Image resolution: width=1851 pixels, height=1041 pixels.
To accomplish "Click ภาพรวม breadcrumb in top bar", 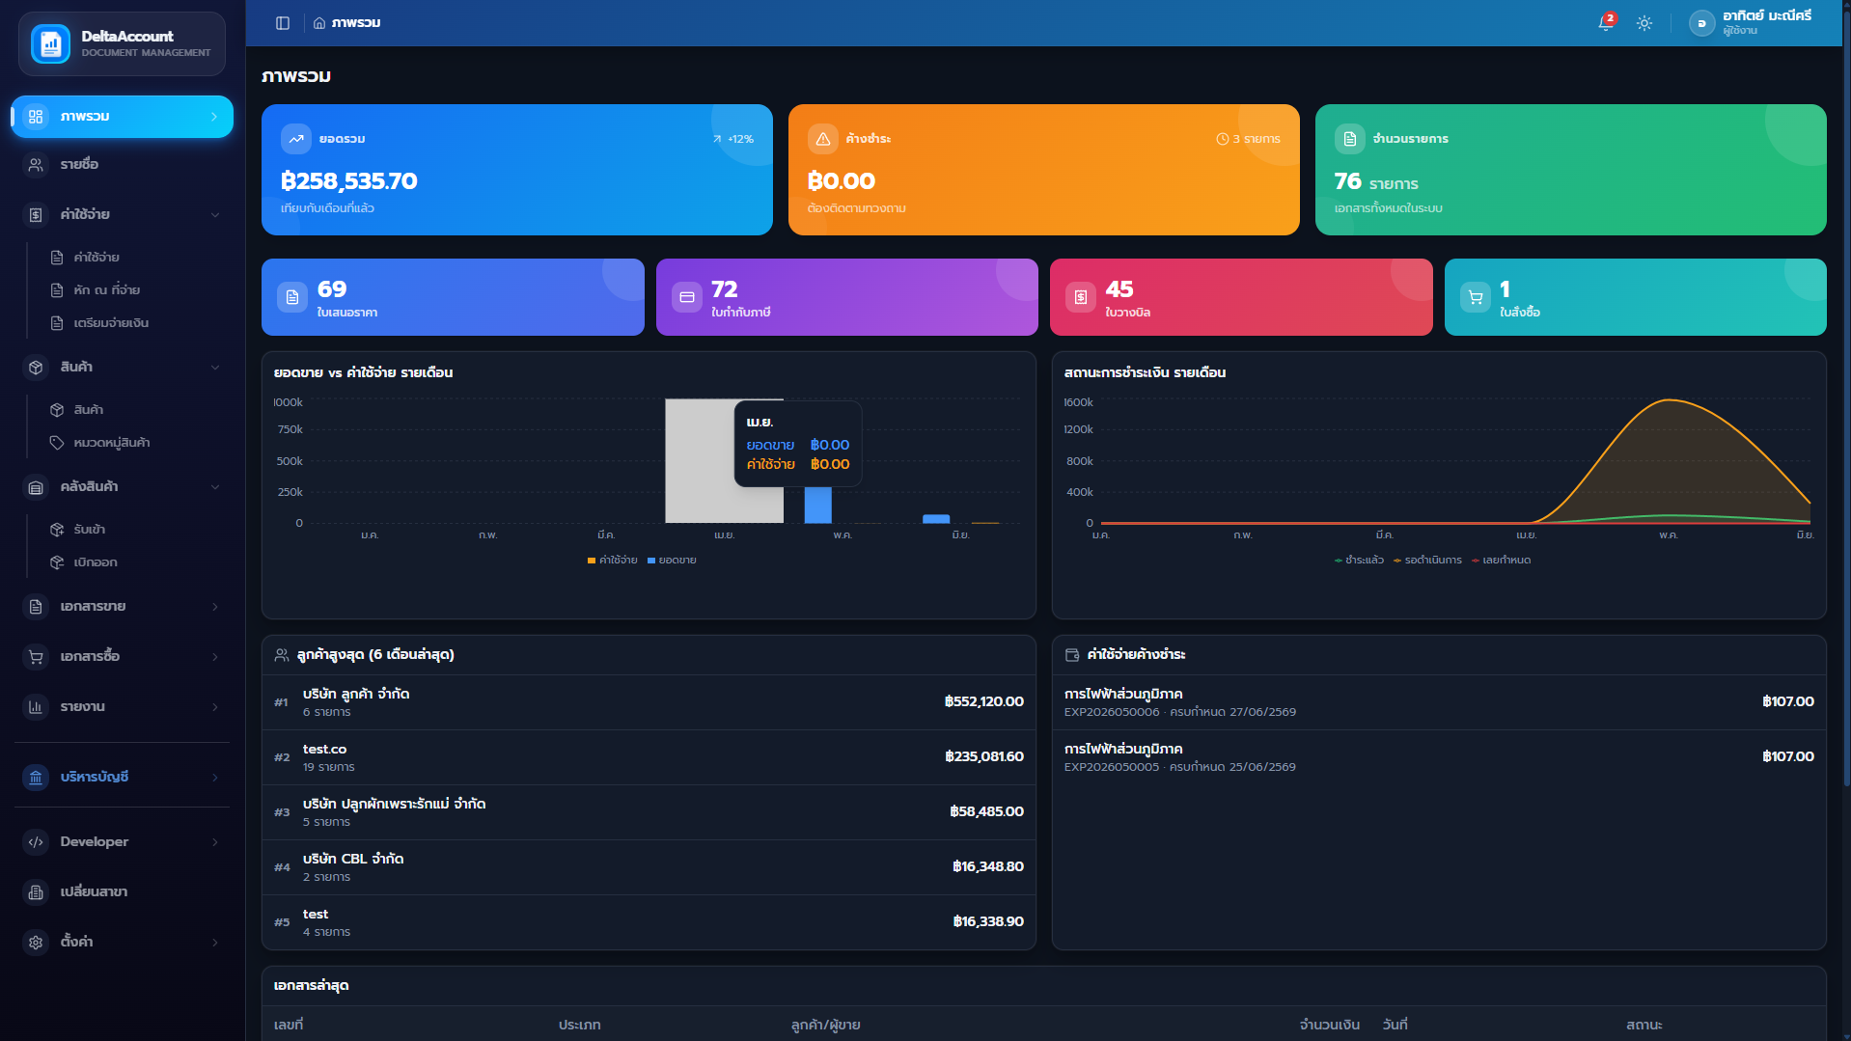I will coord(356,23).
